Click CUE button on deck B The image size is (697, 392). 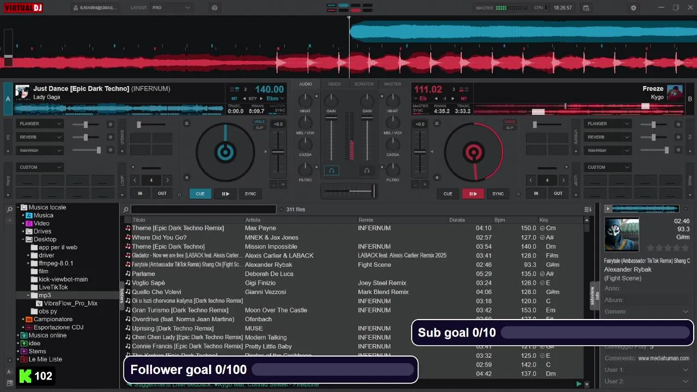[448, 193]
